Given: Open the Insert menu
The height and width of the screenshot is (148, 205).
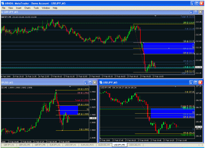Looking at the screenshot, I should [19, 8].
